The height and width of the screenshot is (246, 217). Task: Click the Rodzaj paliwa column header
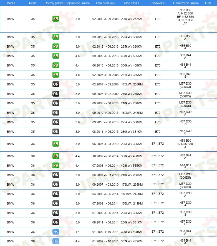(54, 3)
